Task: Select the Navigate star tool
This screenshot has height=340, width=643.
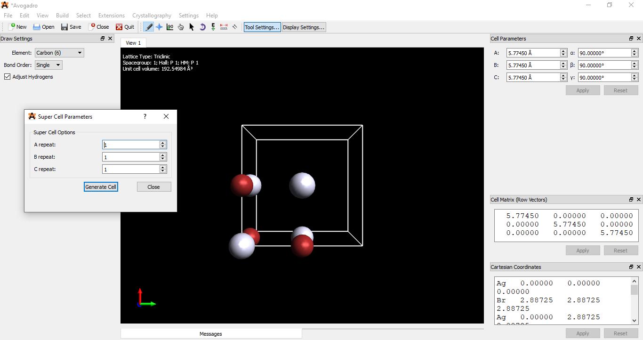Action: (x=159, y=27)
